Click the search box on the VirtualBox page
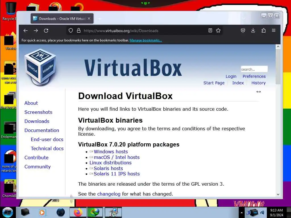 (254, 69)
